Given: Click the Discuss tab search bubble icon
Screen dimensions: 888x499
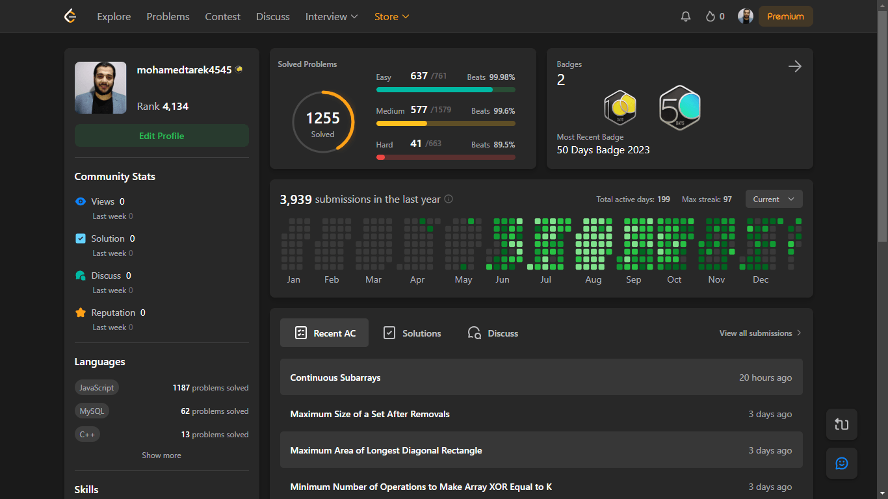Looking at the screenshot, I should pyautogui.click(x=475, y=333).
